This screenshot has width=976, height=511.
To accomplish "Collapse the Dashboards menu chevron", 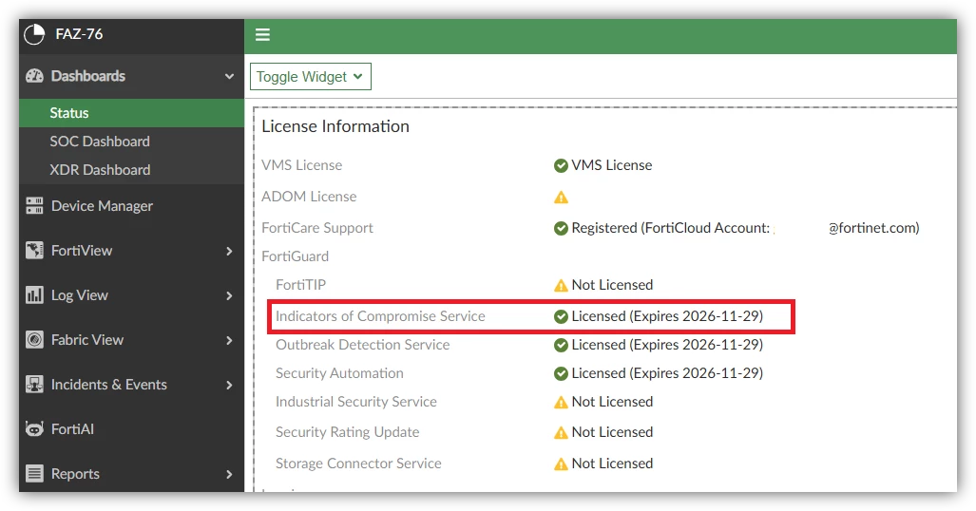I will point(229,77).
